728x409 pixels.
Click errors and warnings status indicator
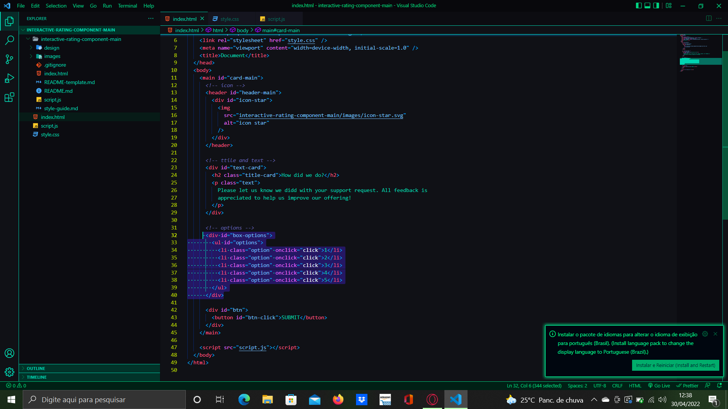coord(16,386)
